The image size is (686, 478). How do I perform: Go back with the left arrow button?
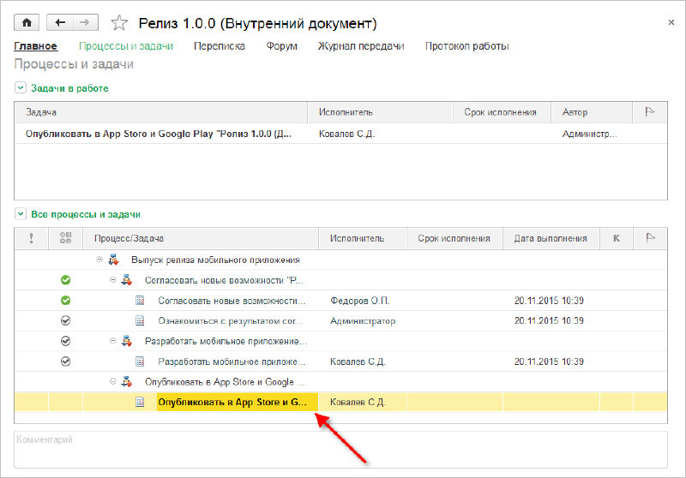tap(60, 22)
